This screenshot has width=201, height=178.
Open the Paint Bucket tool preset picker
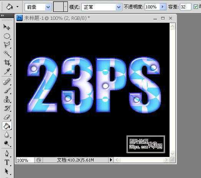coord(17,7)
